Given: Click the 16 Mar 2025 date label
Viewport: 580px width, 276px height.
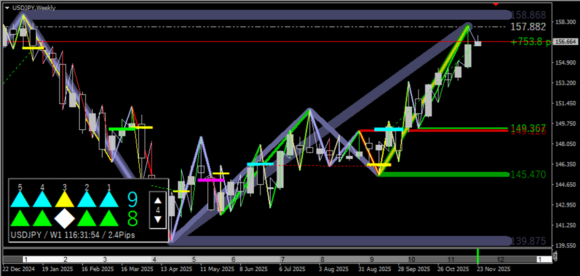Looking at the screenshot, I should (x=137, y=268).
